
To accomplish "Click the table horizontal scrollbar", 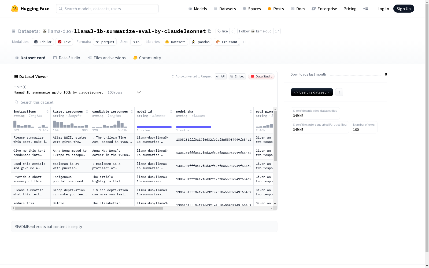I will (x=89, y=208).
